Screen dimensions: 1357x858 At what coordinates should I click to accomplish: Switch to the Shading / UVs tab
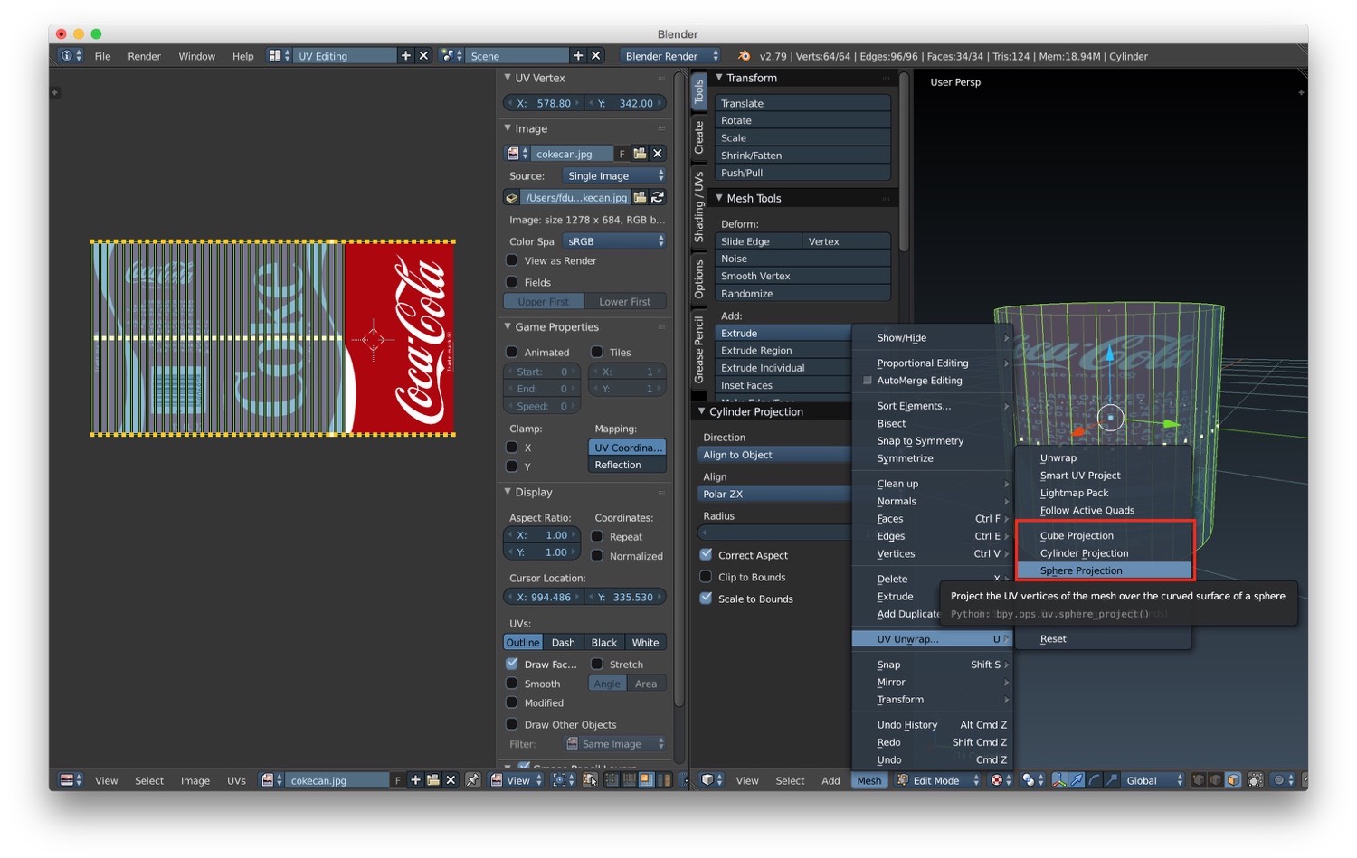[698, 207]
